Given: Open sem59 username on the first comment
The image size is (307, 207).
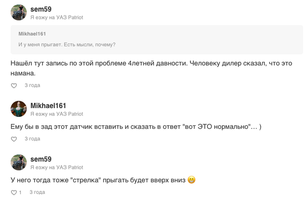Looking at the screenshot, I should pos(41,9).
